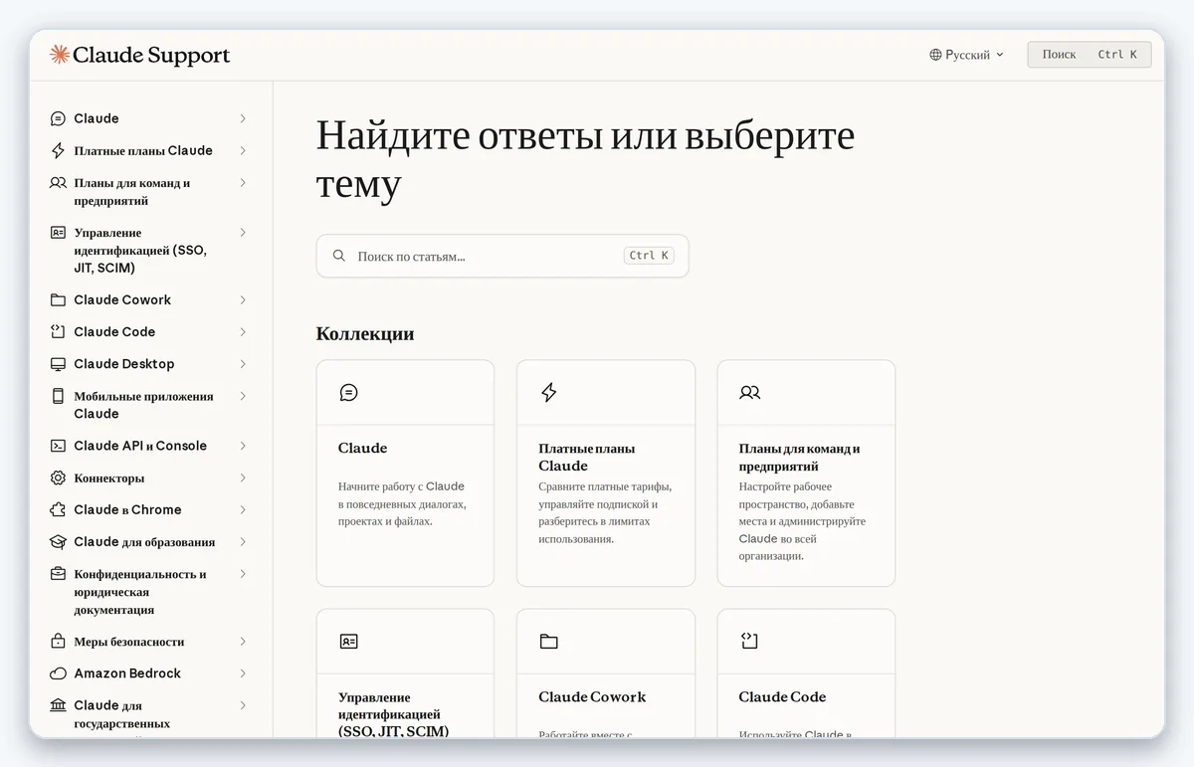Click text 'Начните работу с Claude' on card

pos(401,486)
